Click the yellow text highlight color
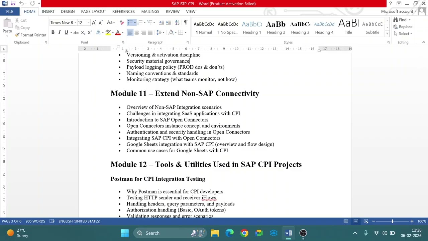Viewport: 428px width, 241px height. click(108, 32)
